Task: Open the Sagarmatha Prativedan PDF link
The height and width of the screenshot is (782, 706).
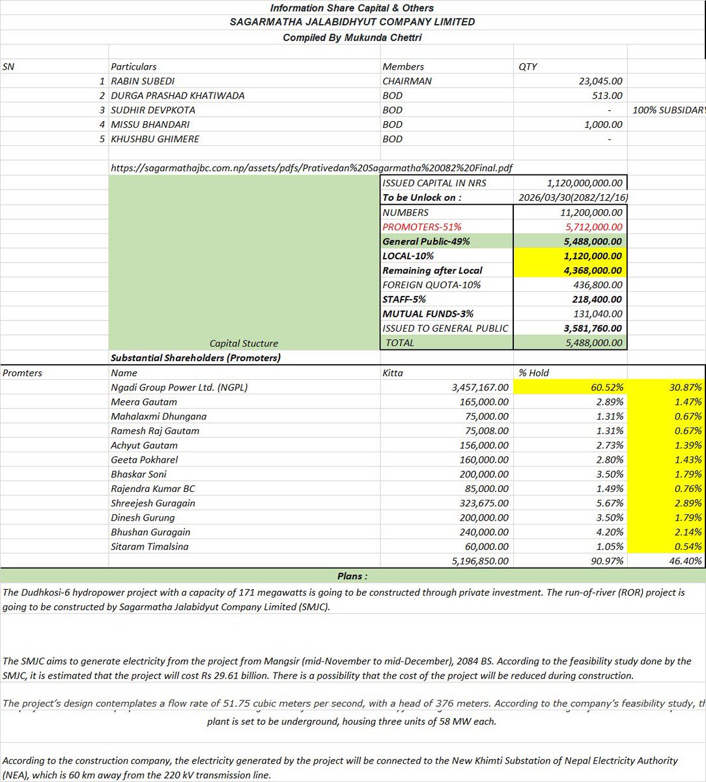Action: pos(312,167)
